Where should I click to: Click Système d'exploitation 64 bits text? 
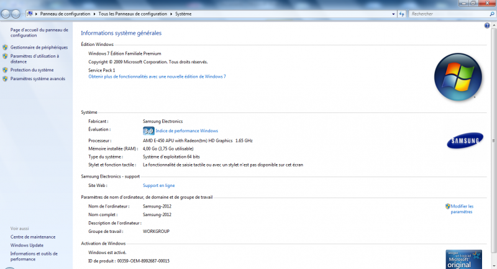tap(171, 157)
